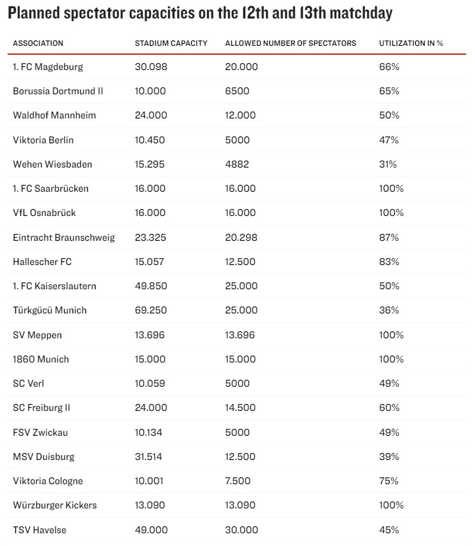
Task: Click TSV Havelse's 45% utilization value
Action: pos(389,529)
